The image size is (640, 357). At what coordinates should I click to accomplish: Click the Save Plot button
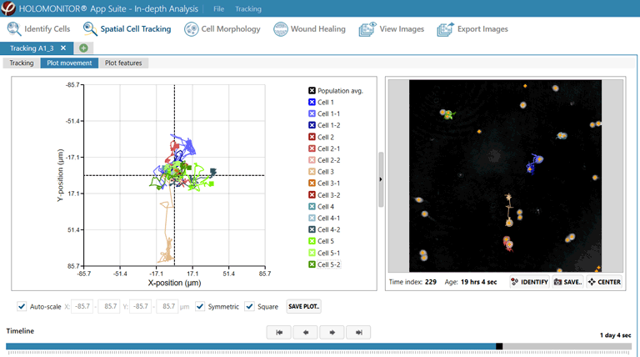pyautogui.click(x=303, y=306)
